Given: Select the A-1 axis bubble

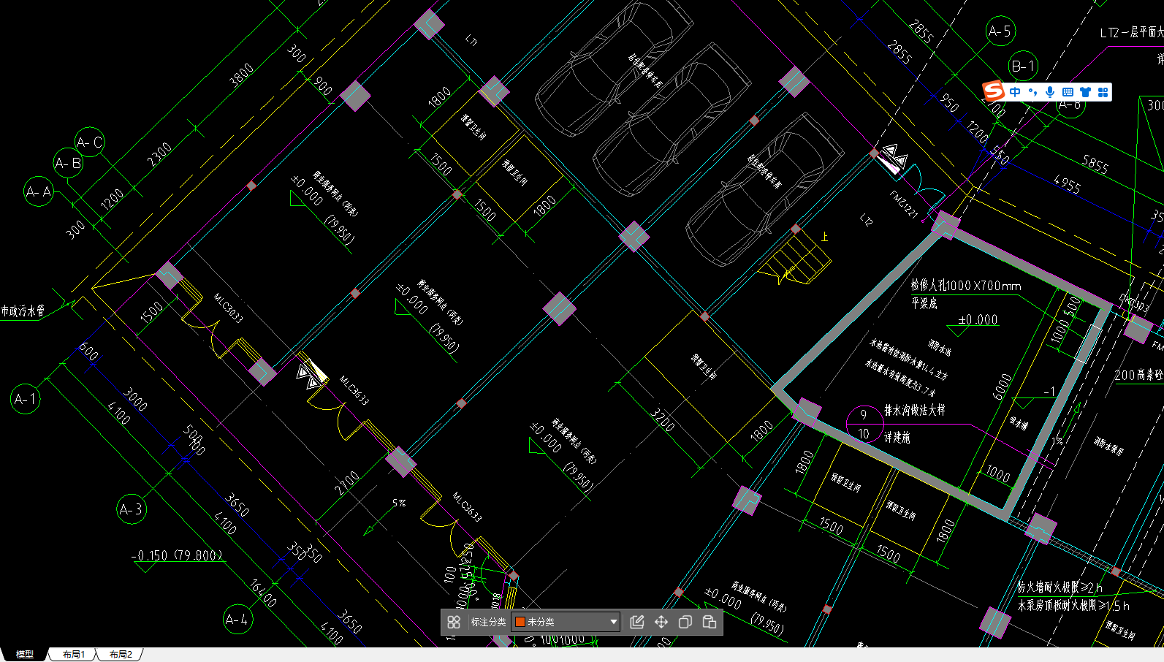Looking at the screenshot, I should point(26,399).
